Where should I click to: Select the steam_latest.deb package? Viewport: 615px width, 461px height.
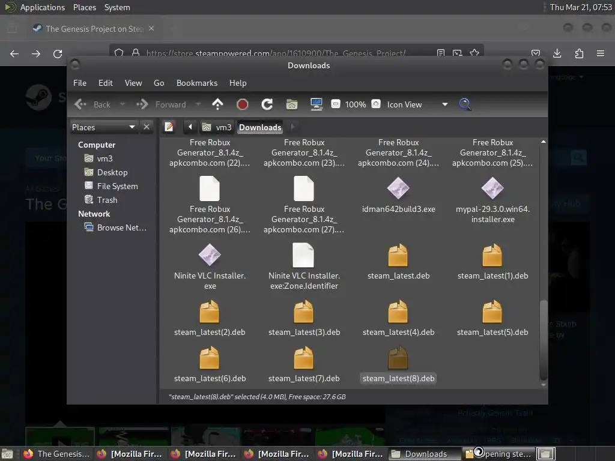[x=398, y=255]
